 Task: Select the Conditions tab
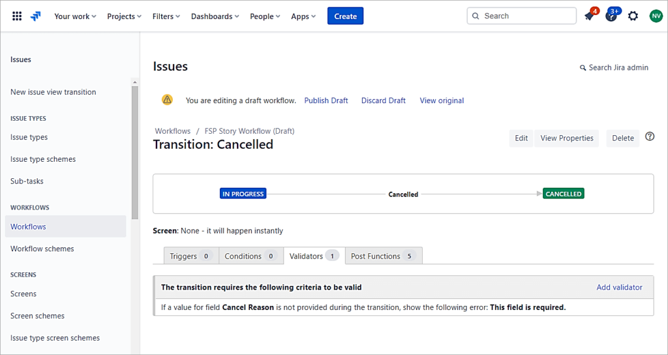[250, 256]
